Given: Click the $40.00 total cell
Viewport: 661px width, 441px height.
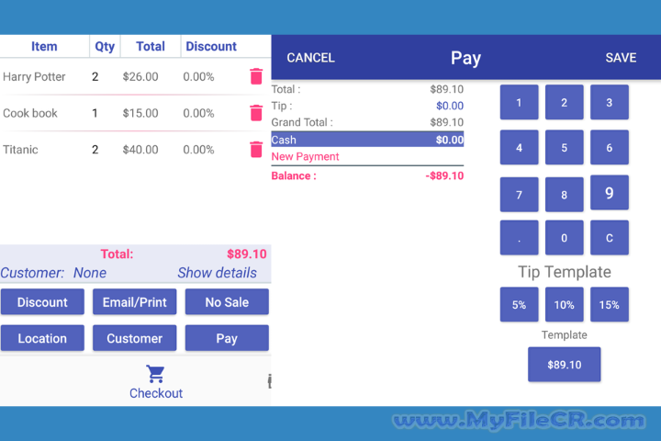Looking at the screenshot, I should (x=140, y=150).
